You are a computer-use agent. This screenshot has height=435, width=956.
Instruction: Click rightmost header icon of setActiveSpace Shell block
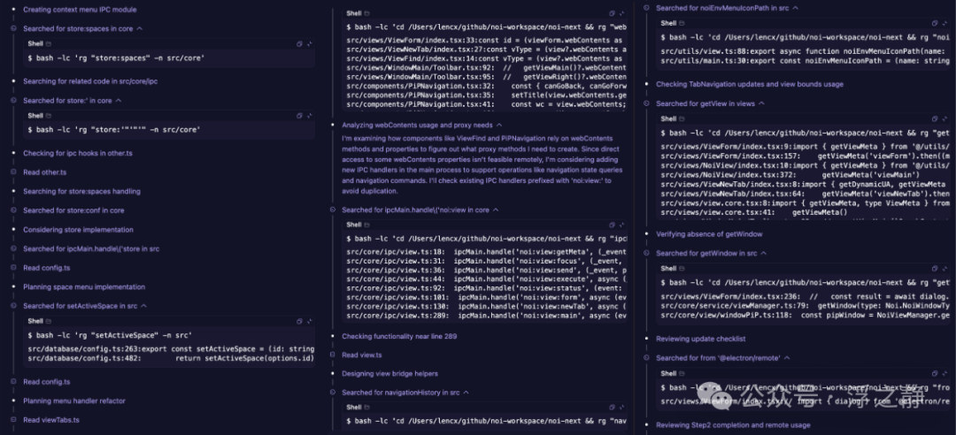pyautogui.click(x=309, y=321)
